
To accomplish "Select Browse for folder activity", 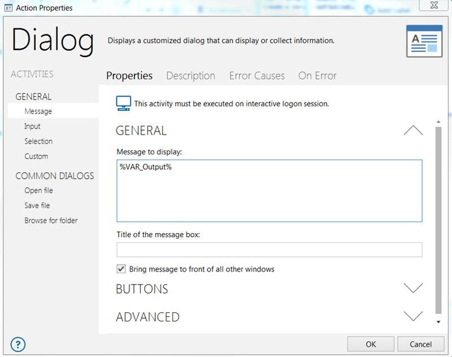I will pos(51,221).
